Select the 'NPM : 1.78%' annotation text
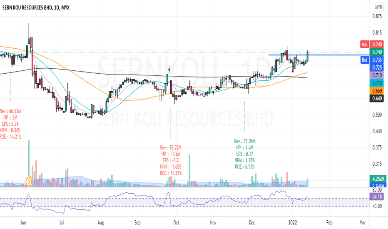 245,160
